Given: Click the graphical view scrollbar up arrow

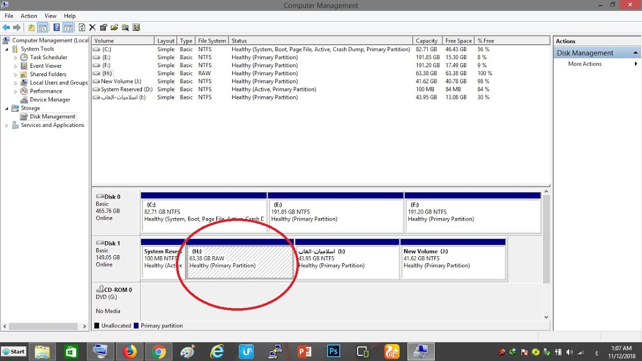Looking at the screenshot, I should [x=547, y=192].
